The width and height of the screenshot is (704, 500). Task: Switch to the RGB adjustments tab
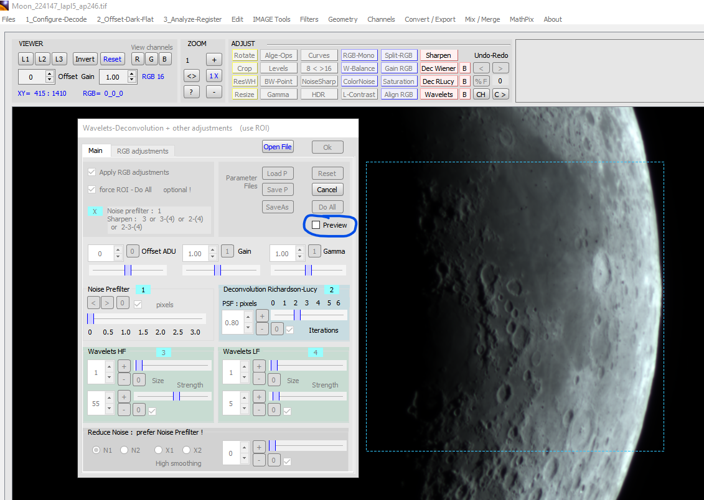click(x=143, y=151)
